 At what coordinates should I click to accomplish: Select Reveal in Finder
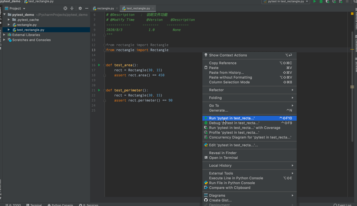coord(249,153)
